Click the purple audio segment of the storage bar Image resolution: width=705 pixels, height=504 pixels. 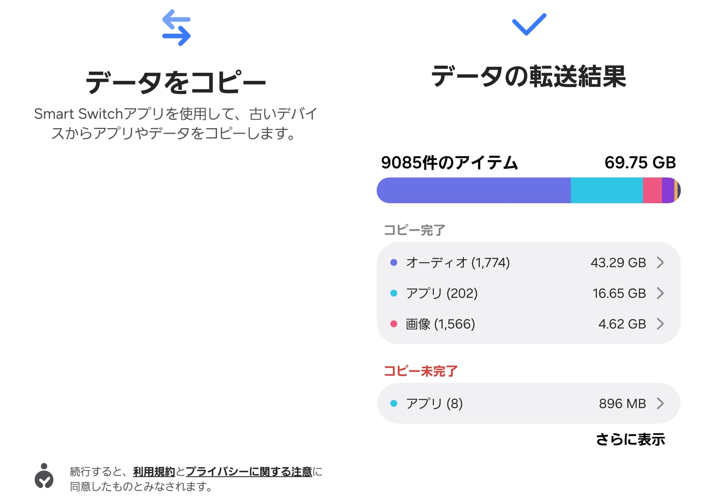473,191
